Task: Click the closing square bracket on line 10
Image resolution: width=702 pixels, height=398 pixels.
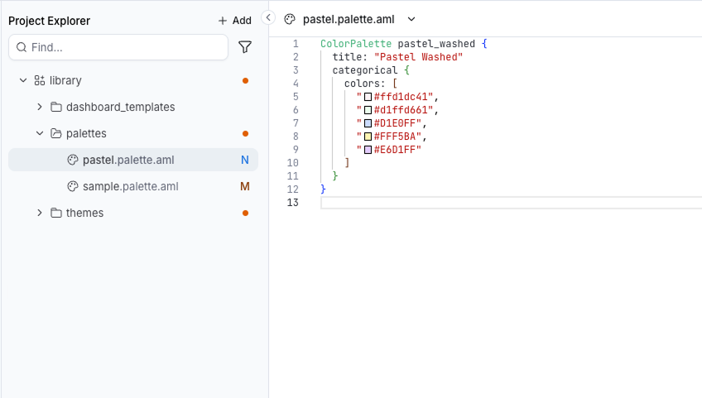Action: (347, 163)
